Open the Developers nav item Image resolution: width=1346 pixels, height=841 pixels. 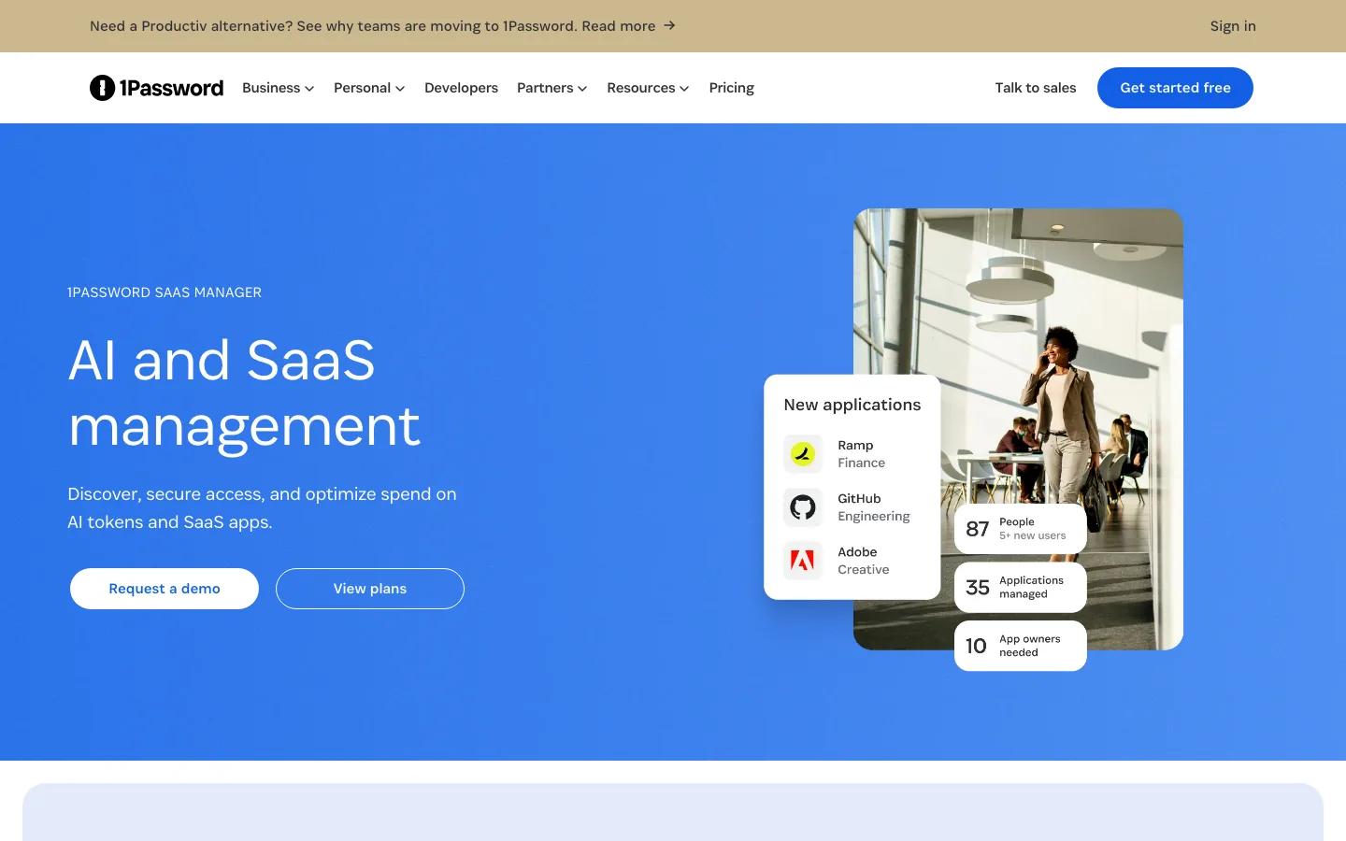(461, 88)
